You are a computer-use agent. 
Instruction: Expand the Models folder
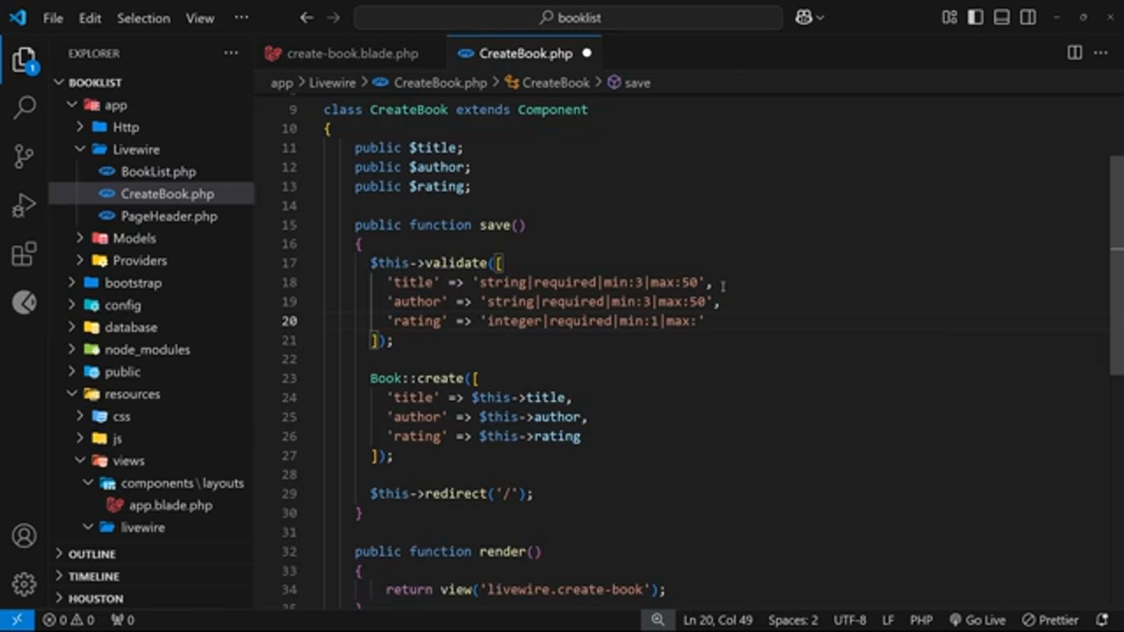point(133,239)
